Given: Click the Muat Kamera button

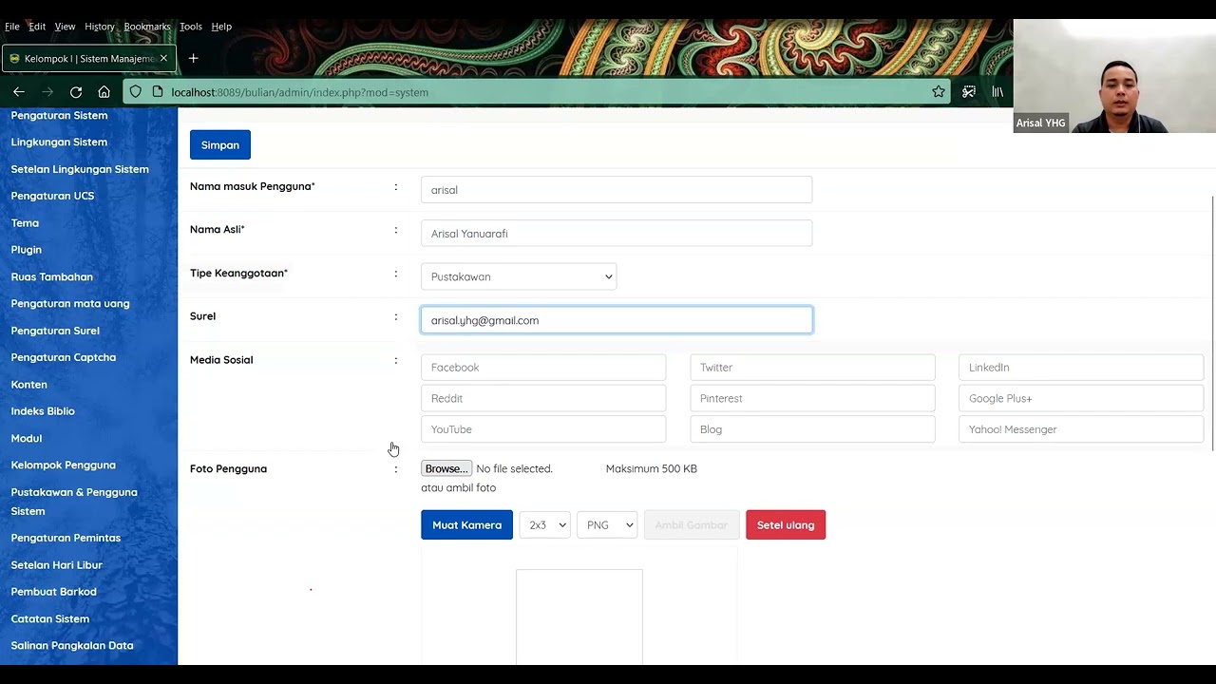Looking at the screenshot, I should (466, 525).
